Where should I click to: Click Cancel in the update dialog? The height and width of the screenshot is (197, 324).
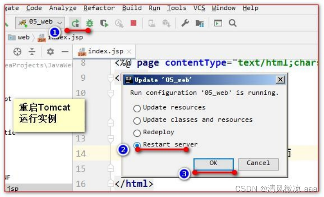tap(258, 164)
